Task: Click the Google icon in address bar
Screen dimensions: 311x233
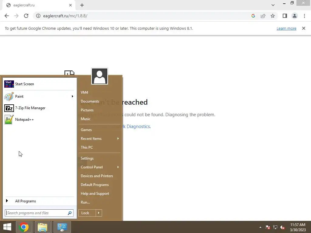Action: click(253, 16)
